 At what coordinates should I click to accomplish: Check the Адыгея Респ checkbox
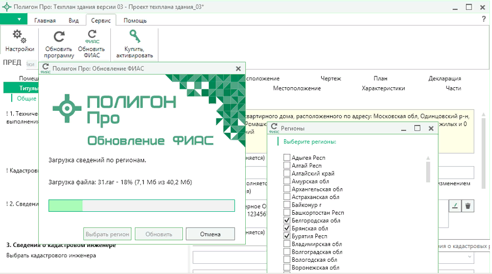click(x=287, y=158)
